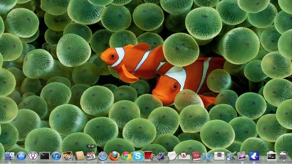Open the white document-reader icon in the Dock
Viewport: 292px width, 164px height.
click(219, 156)
